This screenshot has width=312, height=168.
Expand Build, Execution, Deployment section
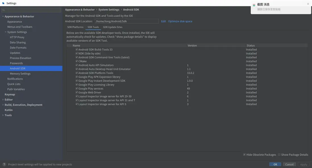[3, 105]
